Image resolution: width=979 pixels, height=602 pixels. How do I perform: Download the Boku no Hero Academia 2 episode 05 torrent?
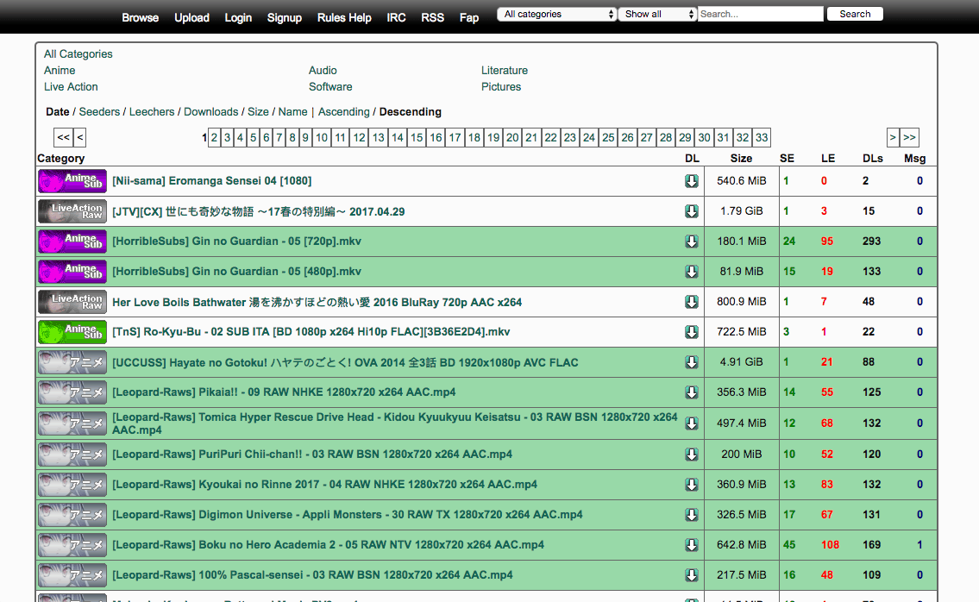click(x=692, y=544)
